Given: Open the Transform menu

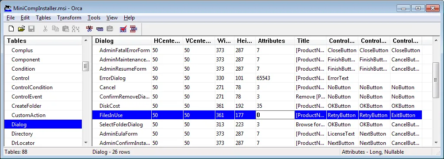Looking at the screenshot, I should point(69,18).
